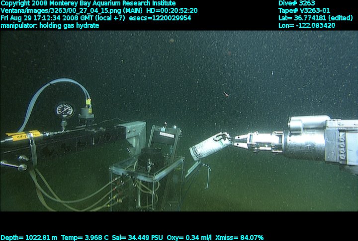358x241 pixels.
Task: Click the gas hydrate sample cylinder
Action: tap(209, 147)
